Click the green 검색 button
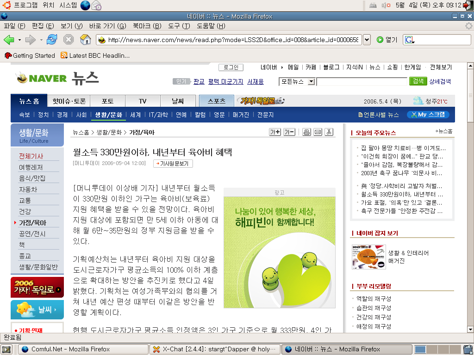 418,81
